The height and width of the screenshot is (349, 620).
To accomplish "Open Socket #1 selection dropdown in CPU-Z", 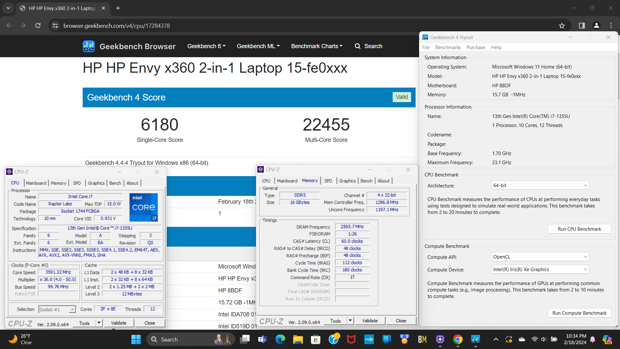I will (x=57, y=309).
